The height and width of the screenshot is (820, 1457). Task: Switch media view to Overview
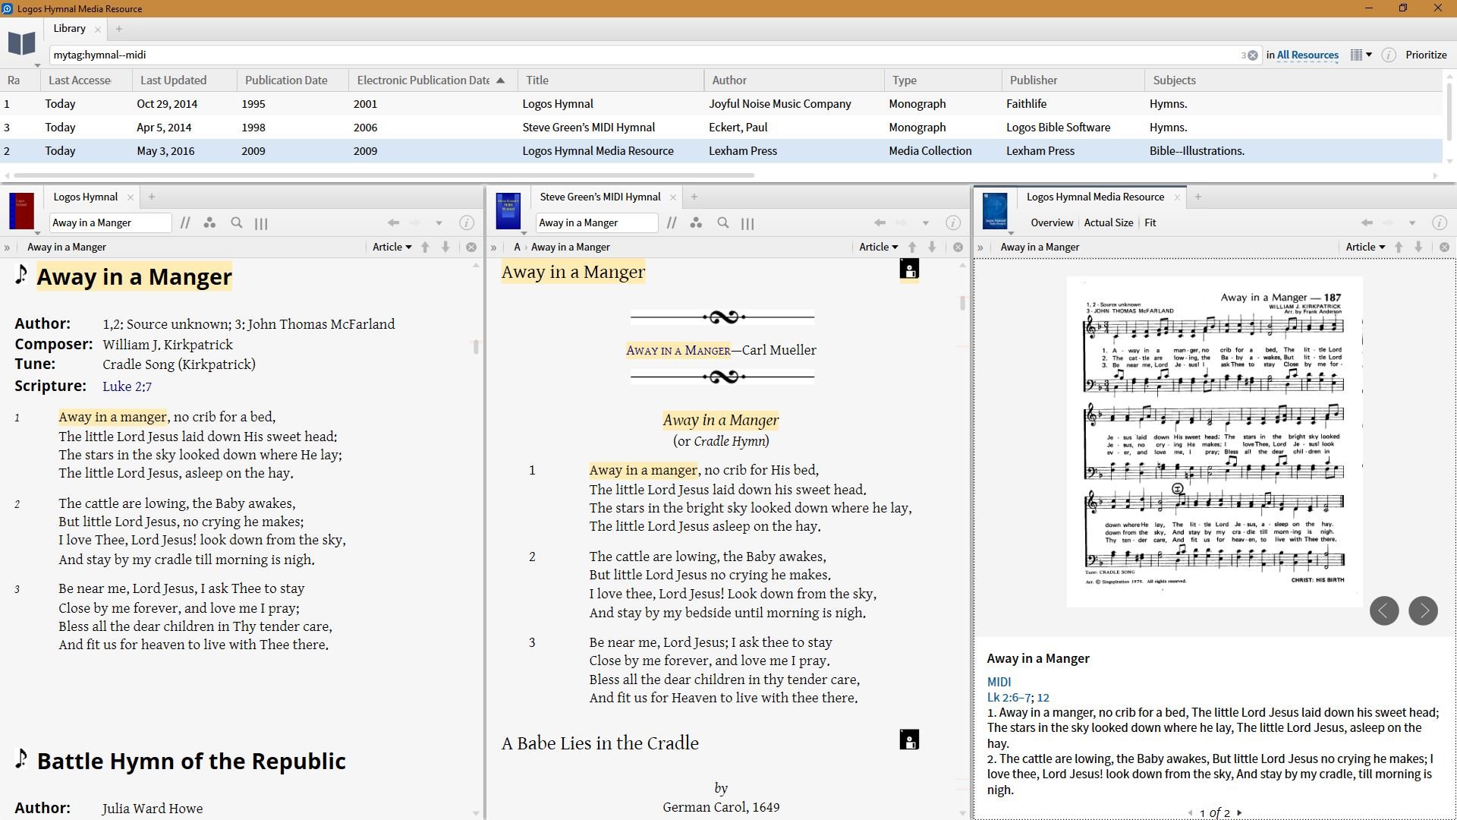tap(1052, 223)
